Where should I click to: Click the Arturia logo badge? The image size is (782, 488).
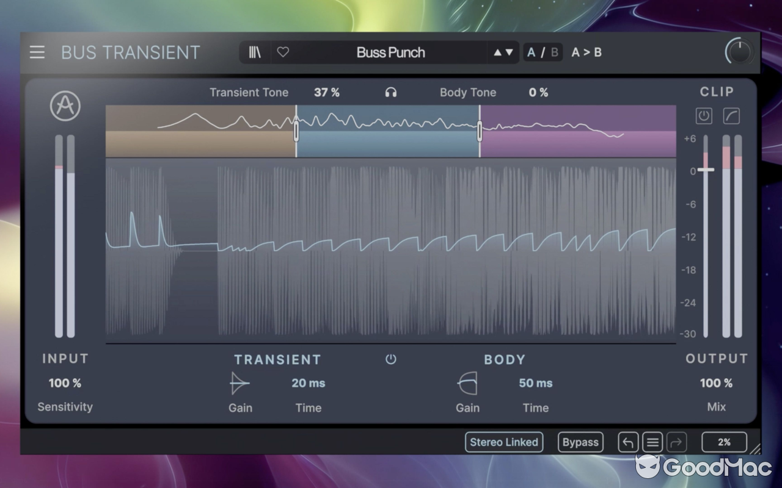65,106
